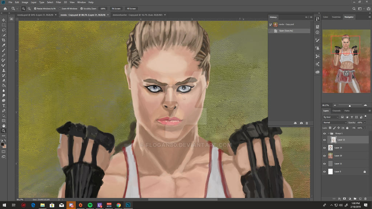Image resolution: width=372 pixels, height=209 pixels.
Task: Collapse History panel double-arrow
Action: [x=306, y=17]
